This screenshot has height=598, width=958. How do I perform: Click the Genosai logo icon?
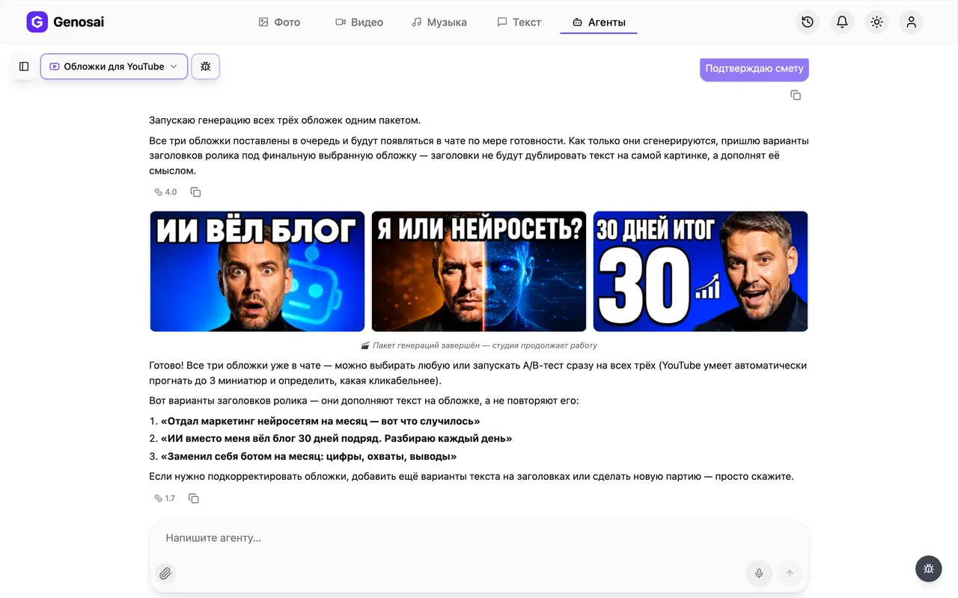[x=37, y=22]
